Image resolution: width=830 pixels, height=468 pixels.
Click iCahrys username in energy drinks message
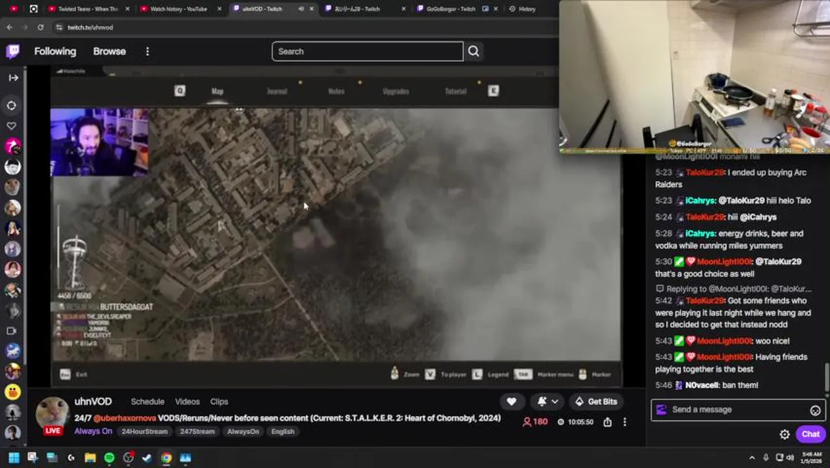(700, 233)
